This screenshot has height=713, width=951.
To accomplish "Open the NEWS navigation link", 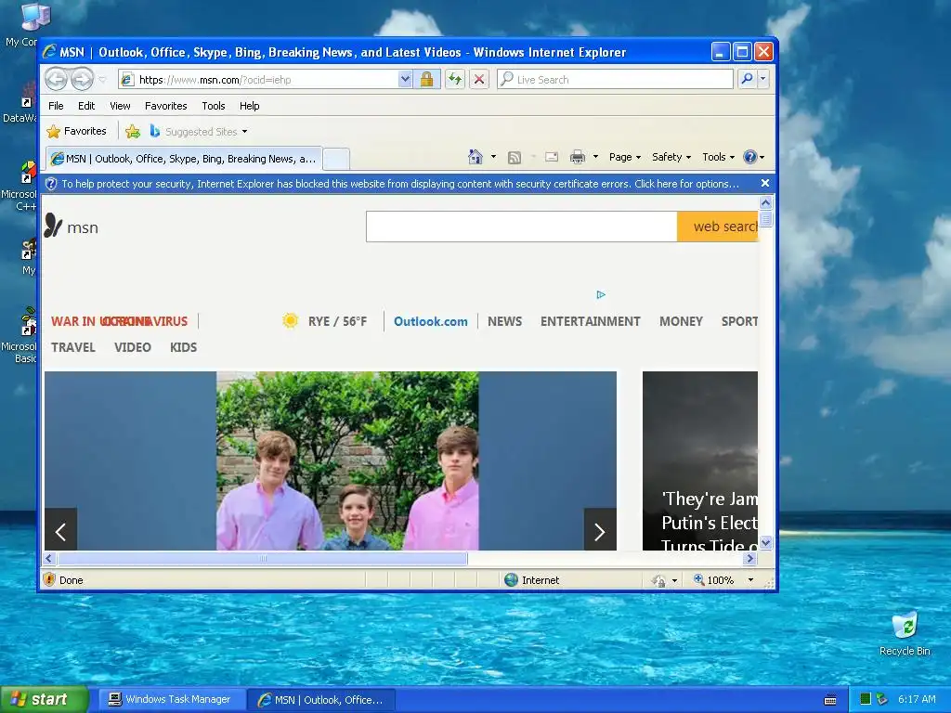I will 504,321.
